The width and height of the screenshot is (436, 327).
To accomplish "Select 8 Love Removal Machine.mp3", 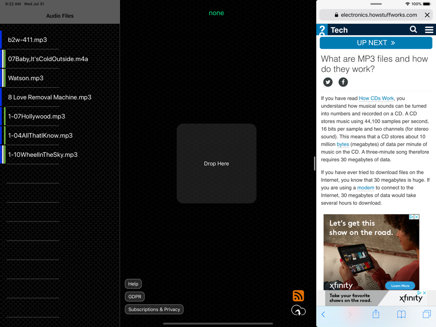I will (x=60, y=97).
